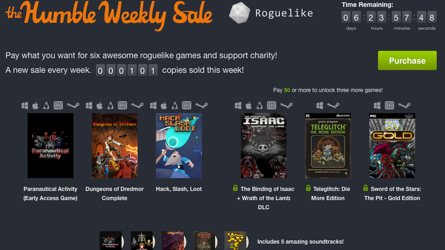Open the Dungeons of Dredmor cover art
This screenshot has height=250, width=445.
pyautogui.click(x=115, y=146)
